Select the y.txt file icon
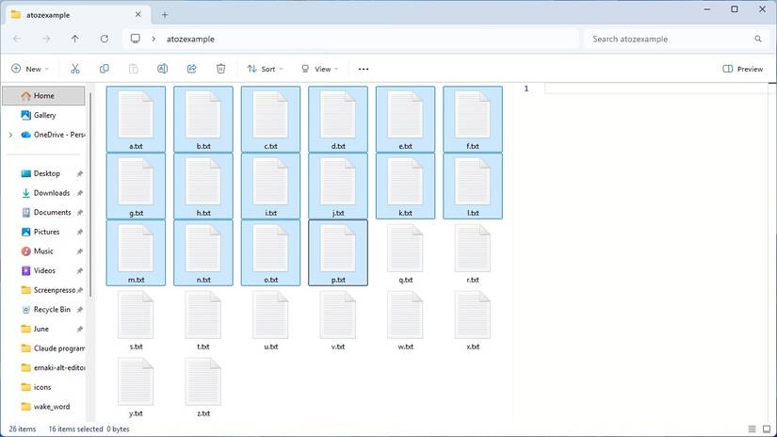 point(136,382)
